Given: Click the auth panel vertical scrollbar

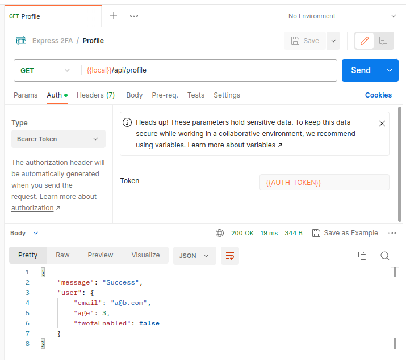Looking at the screenshot, I should coord(400,164).
